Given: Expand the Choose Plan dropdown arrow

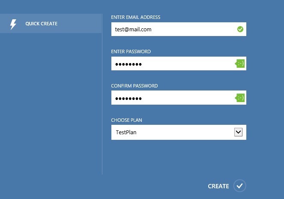Looking at the screenshot, I should point(239,132).
